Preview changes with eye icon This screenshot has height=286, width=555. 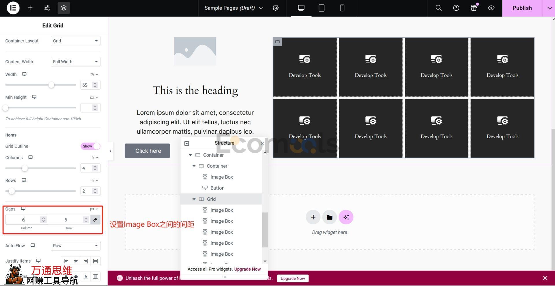(x=491, y=8)
